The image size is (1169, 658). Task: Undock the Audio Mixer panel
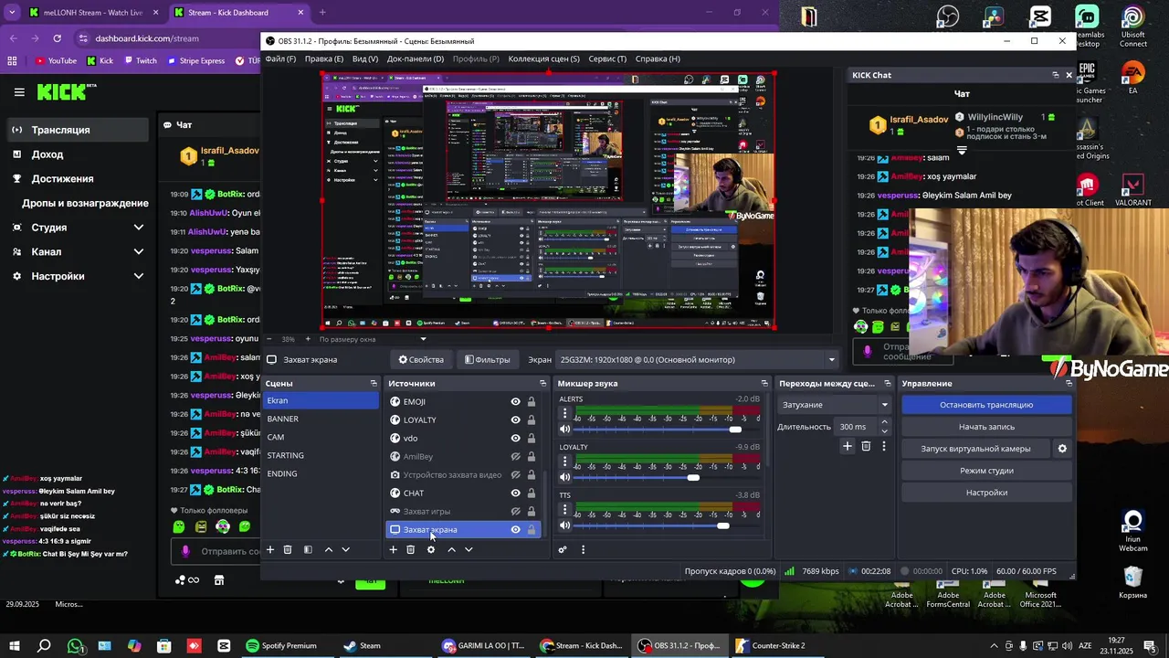tap(764, 384)
